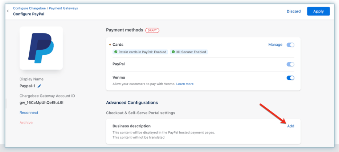Archive the PayPal gateway
This screenshot has height=152, width=339.
[26, 123]
